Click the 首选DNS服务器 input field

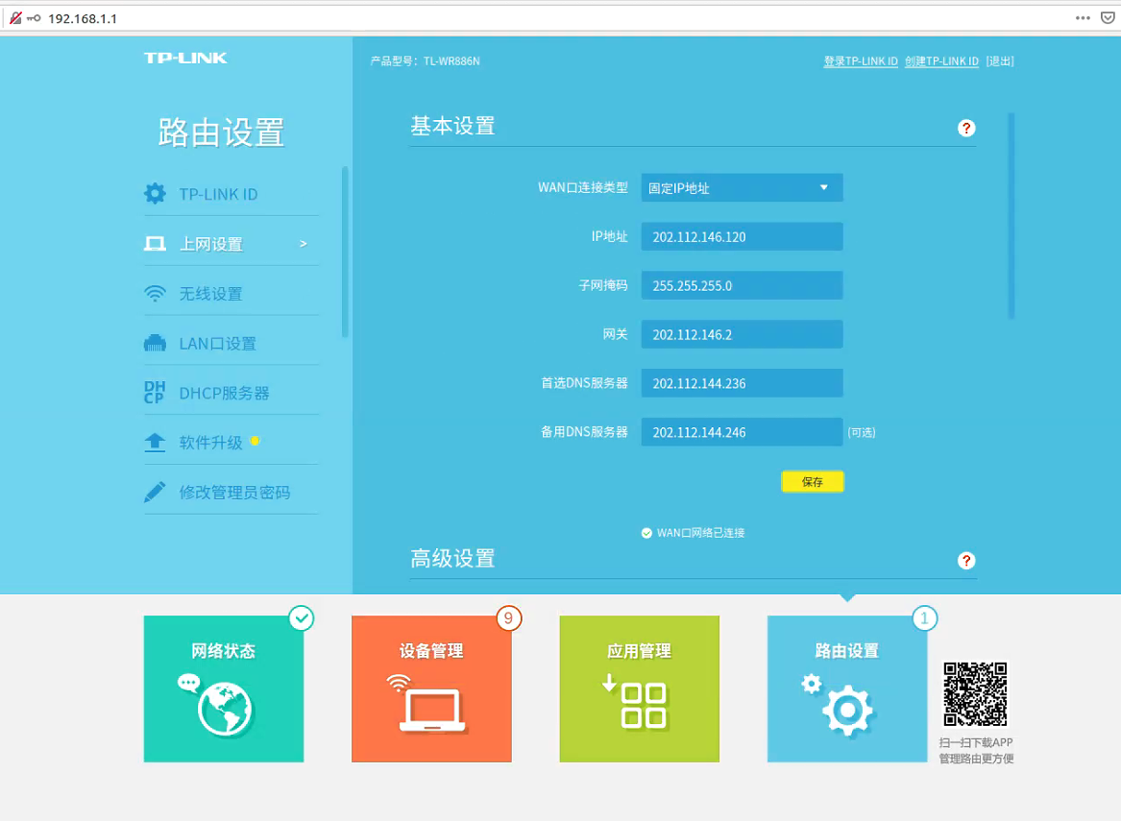[x=742, y=383]
